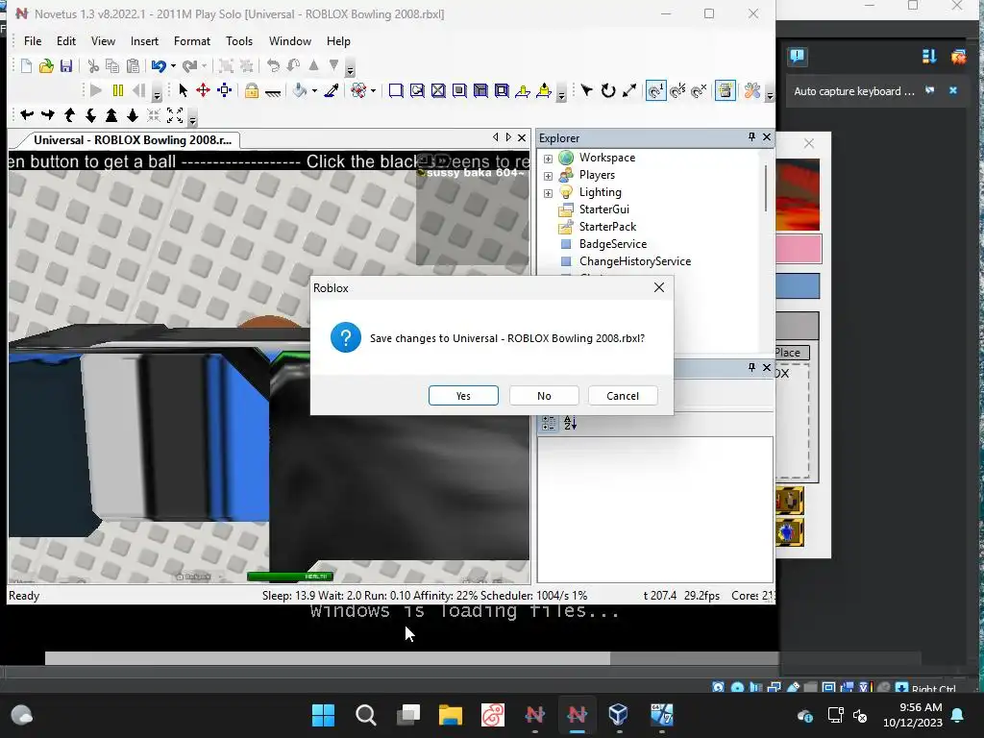Expand the Players node in Explorer
The image size is (984, 738).
click(x=548, y=176)
